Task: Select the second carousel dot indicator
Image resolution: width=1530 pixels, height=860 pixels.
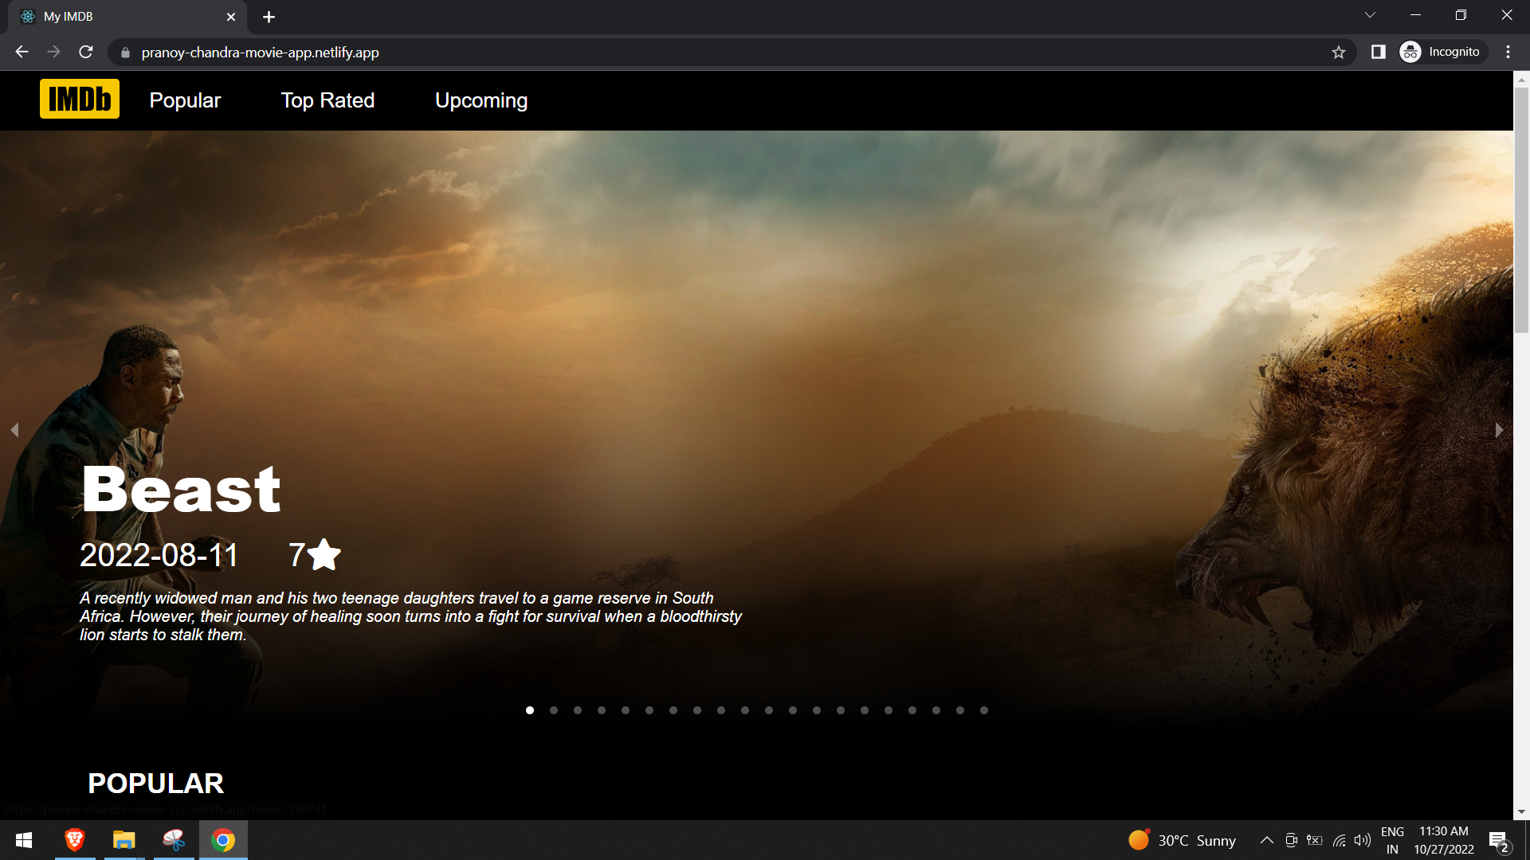Action: [554, 710]
